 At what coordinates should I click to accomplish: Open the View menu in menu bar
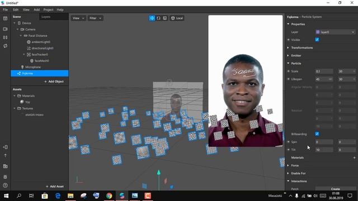coord(26,9)
